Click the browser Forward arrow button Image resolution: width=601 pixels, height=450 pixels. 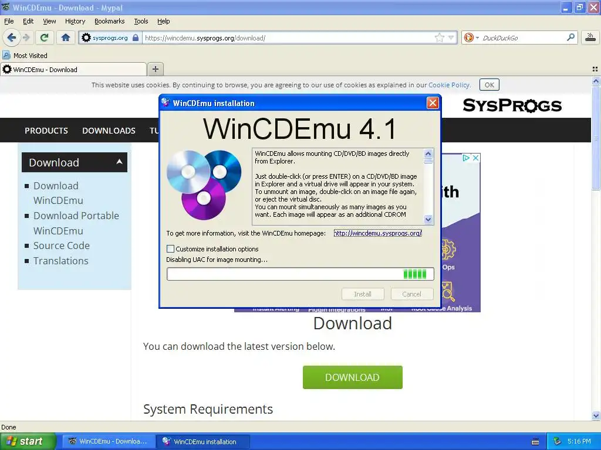(x=26, y=37)
